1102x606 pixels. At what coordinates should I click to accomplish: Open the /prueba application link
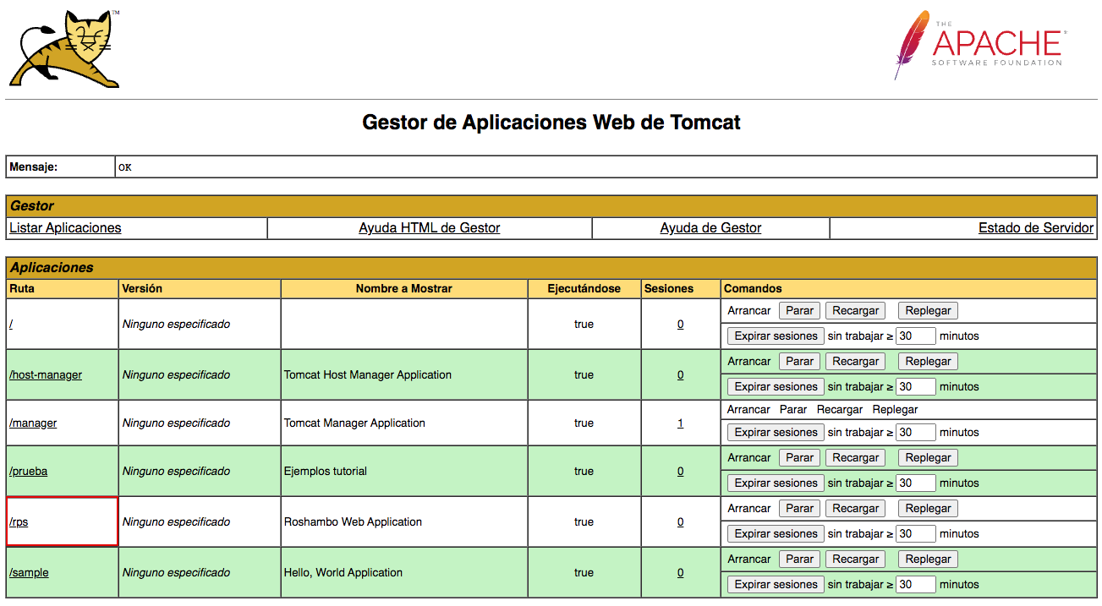click(x=29, y=472)
